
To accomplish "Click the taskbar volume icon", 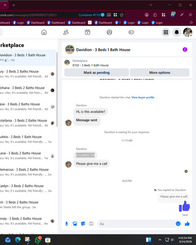I will [172, 240].
